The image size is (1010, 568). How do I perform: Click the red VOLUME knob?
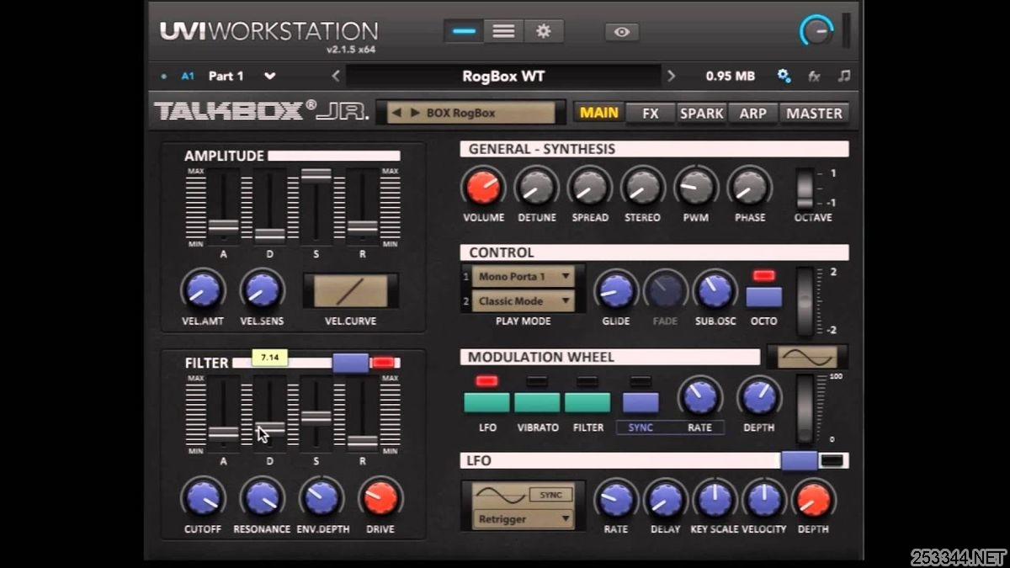(x=483, y=186)
